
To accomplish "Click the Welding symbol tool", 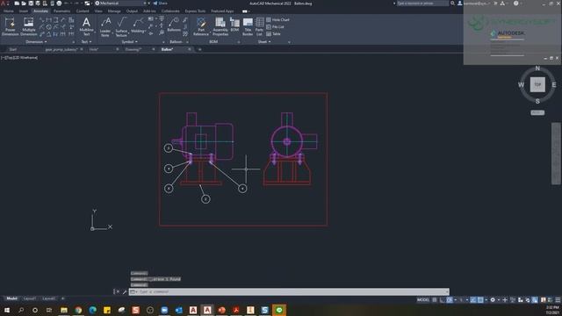I will coord(138,25).
